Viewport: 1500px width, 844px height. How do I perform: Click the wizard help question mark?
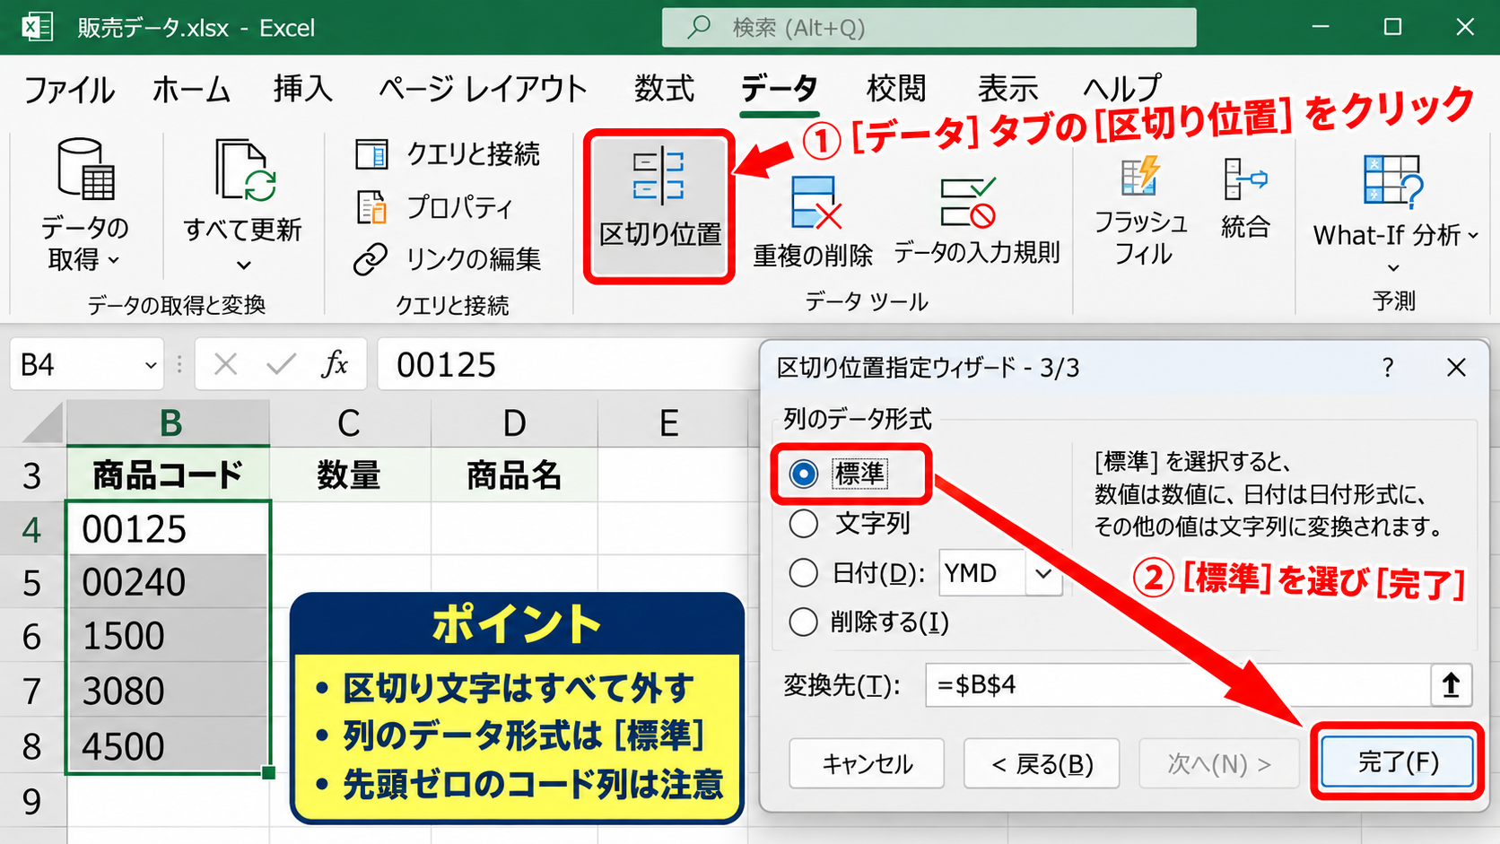pos(1387,368)
